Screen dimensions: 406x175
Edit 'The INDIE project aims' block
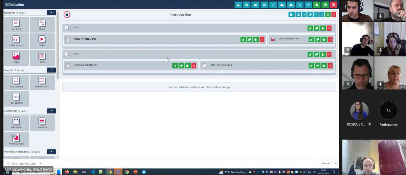pos(175,66)
